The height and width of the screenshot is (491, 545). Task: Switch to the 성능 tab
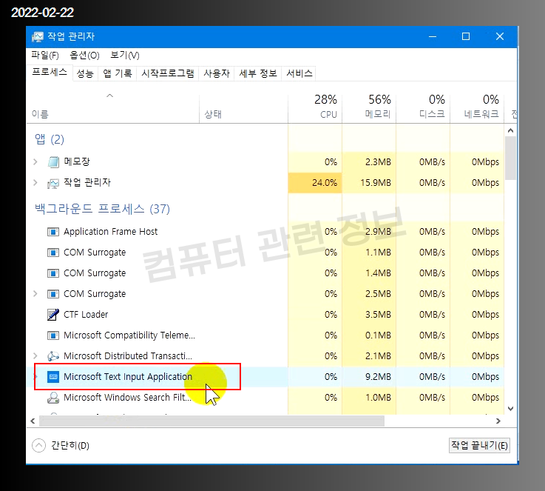click(85, 73)
